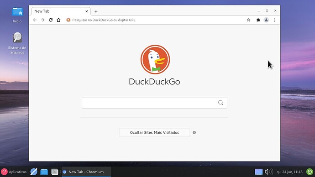This screenshot has height=177, width=315.
Task: Open the profile avatar menu
Action: [x=266, y=20]
